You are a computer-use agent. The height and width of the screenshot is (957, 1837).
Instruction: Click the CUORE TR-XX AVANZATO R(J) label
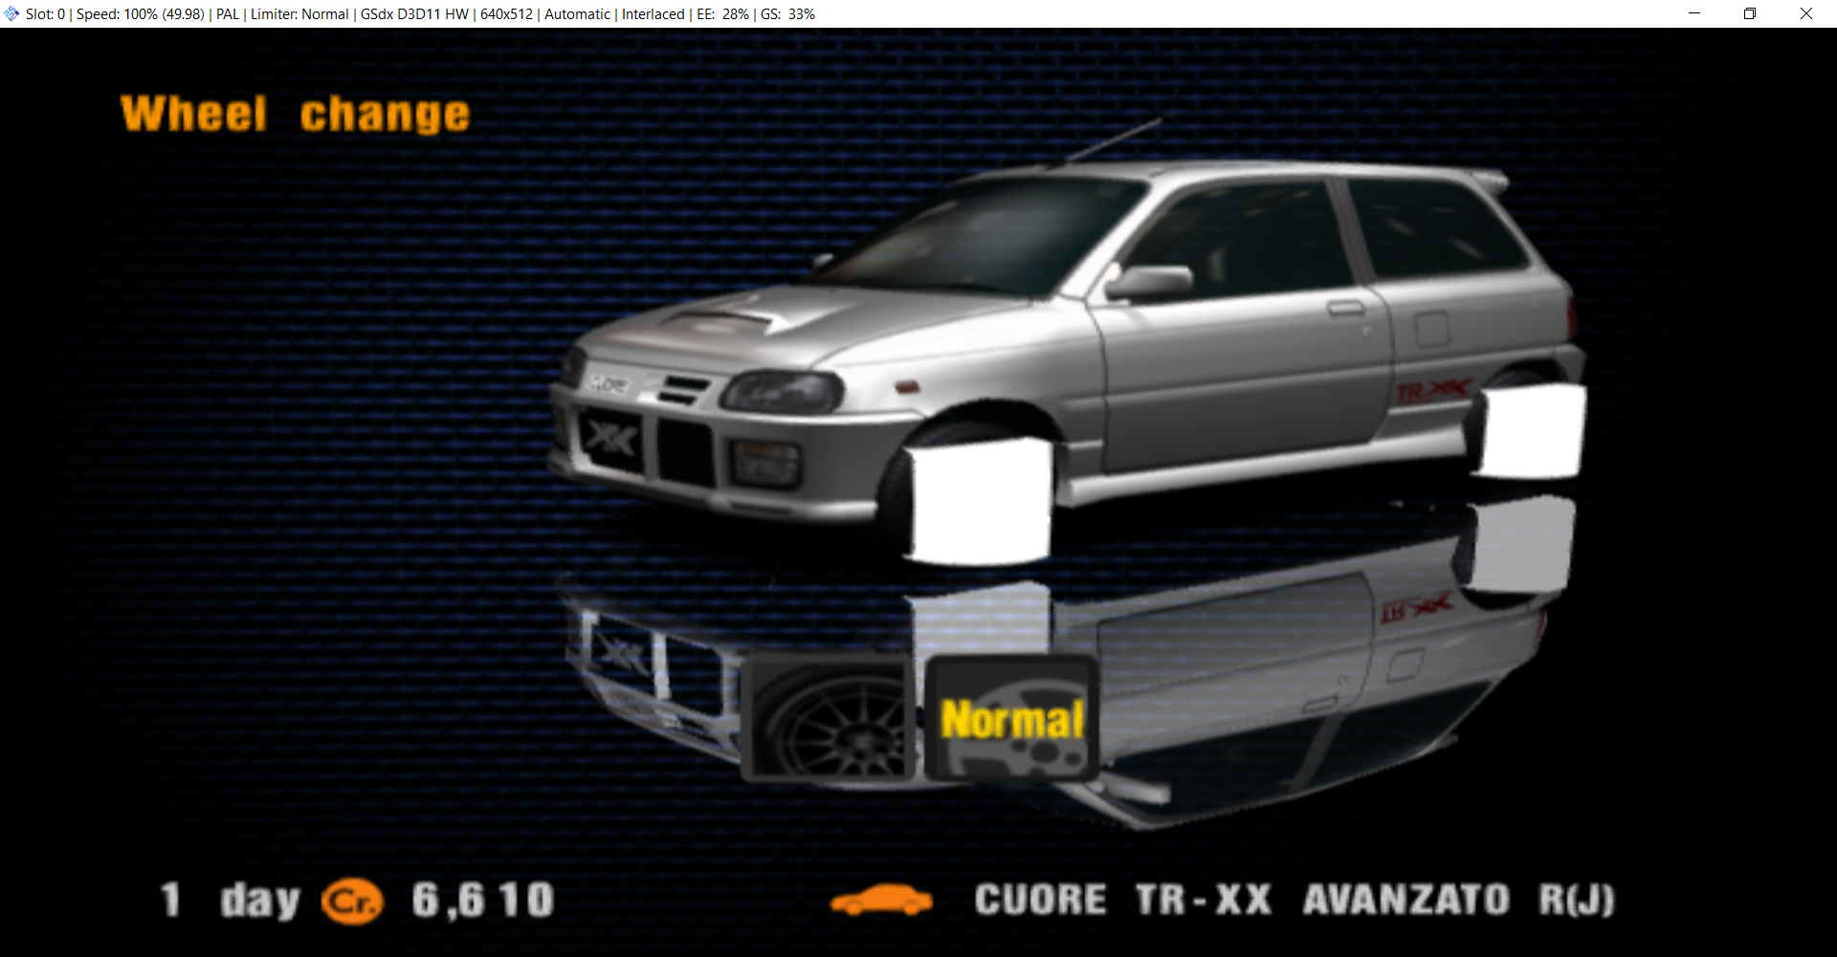coord(1294,901)
